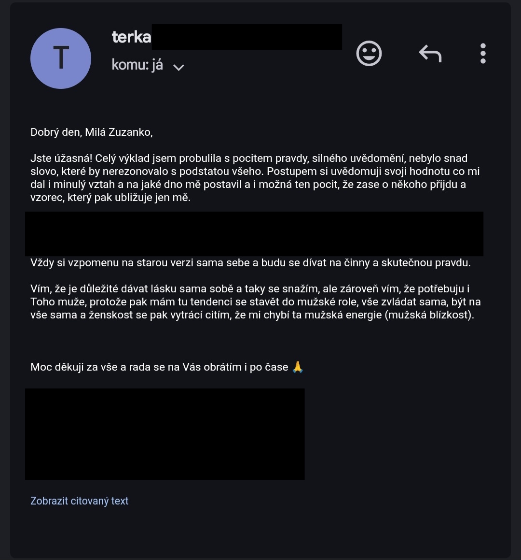
Task: Reply to terka using the reply arrow
Action: click(x=430, y=53)
